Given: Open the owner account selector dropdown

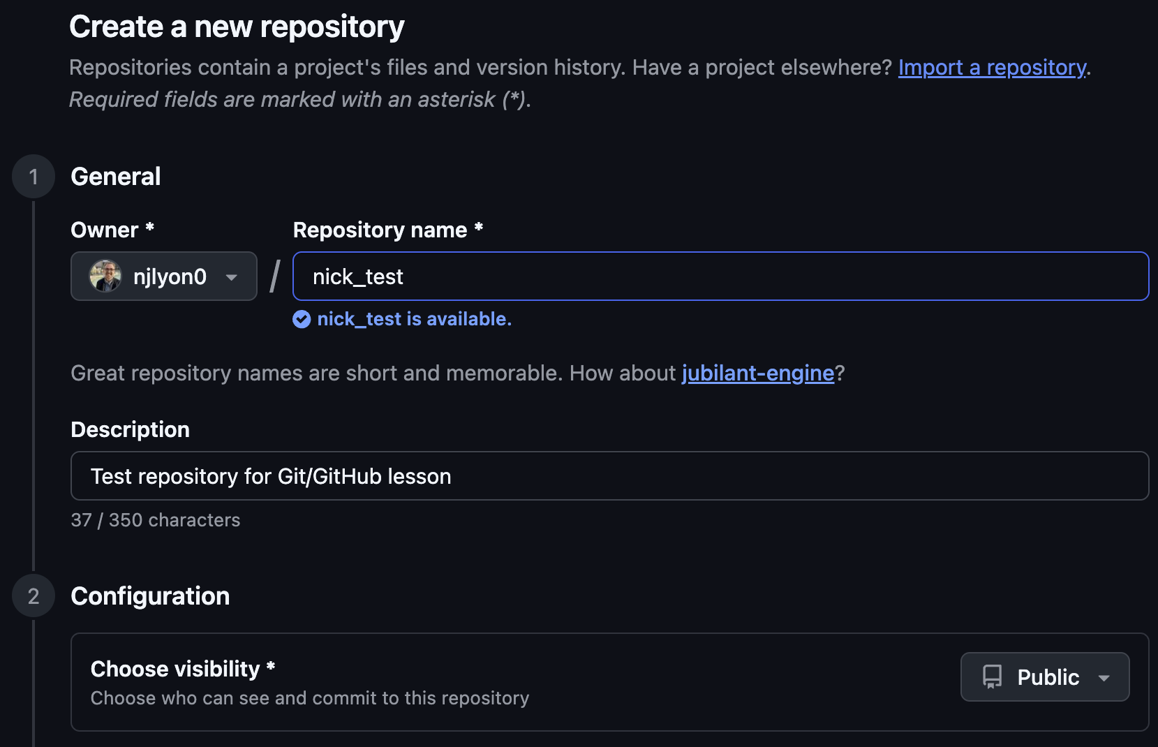Looking at the screenshot, I should (163, 276).
